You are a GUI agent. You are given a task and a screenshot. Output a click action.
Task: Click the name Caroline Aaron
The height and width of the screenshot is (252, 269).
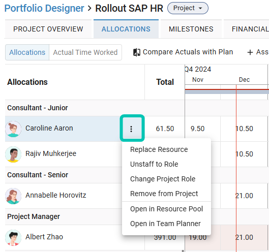(49, 128)
